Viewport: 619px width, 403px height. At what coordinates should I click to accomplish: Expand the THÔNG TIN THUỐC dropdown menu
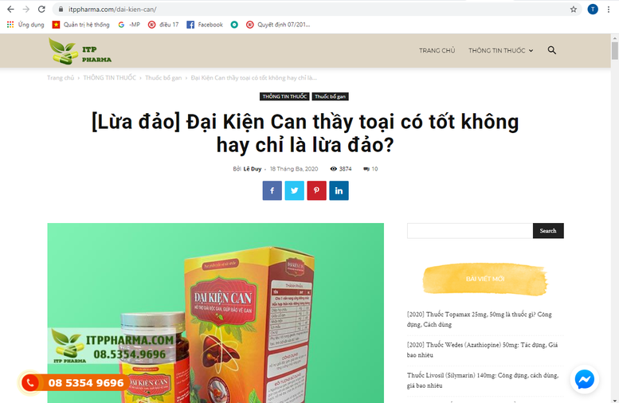tap(500, 50)
